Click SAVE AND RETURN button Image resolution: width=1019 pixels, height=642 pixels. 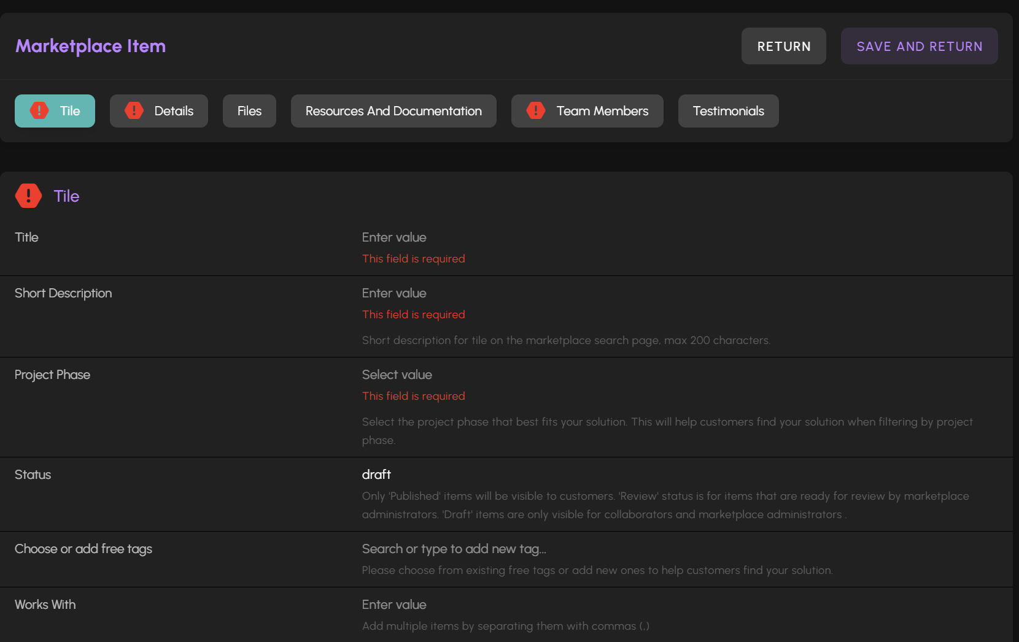pos(920,46)
